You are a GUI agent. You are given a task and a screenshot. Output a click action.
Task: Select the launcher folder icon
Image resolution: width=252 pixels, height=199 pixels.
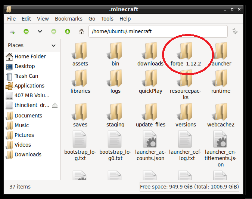[221, 51]
